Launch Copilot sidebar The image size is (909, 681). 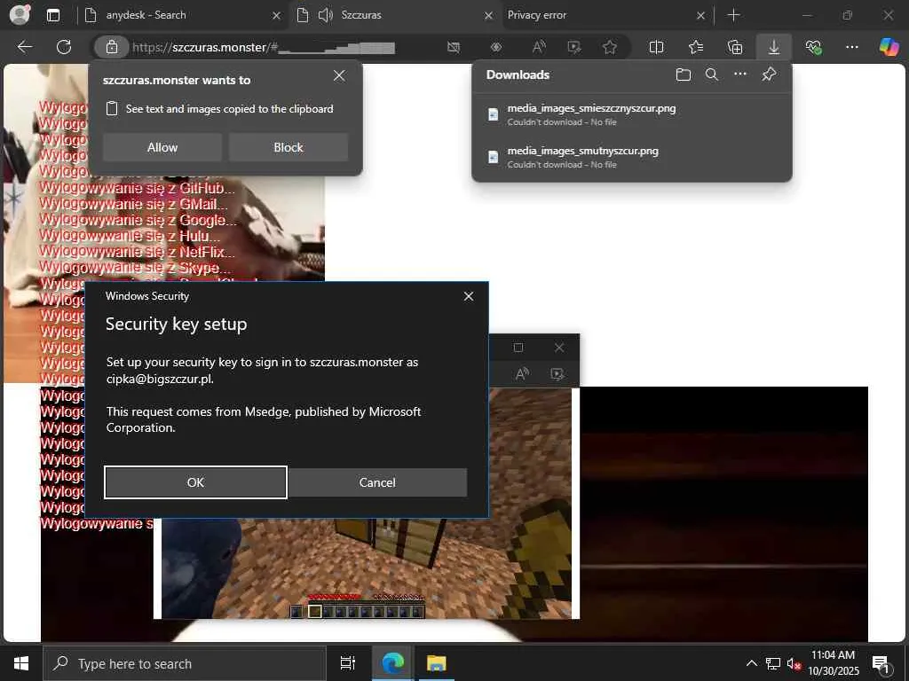[889, 47]
